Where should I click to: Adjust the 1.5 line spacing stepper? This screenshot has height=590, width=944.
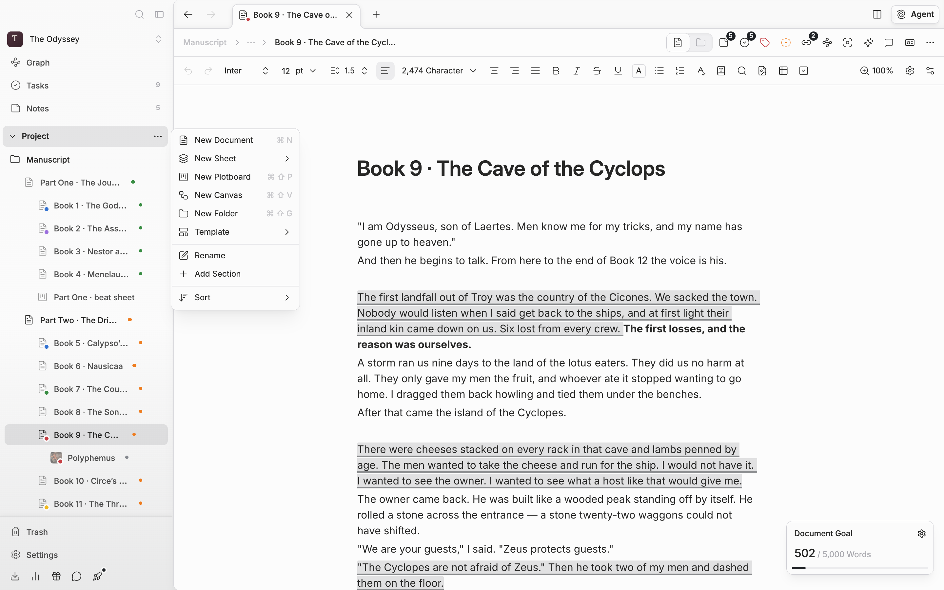click(364, 70)
